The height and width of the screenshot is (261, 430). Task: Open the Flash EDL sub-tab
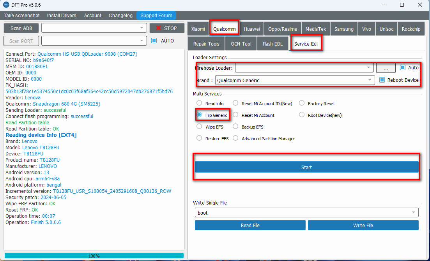tap(273, 44)
